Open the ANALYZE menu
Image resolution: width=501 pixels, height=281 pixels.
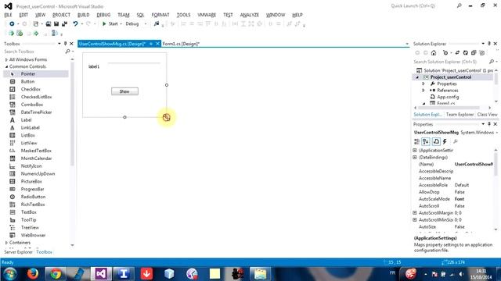250,15
